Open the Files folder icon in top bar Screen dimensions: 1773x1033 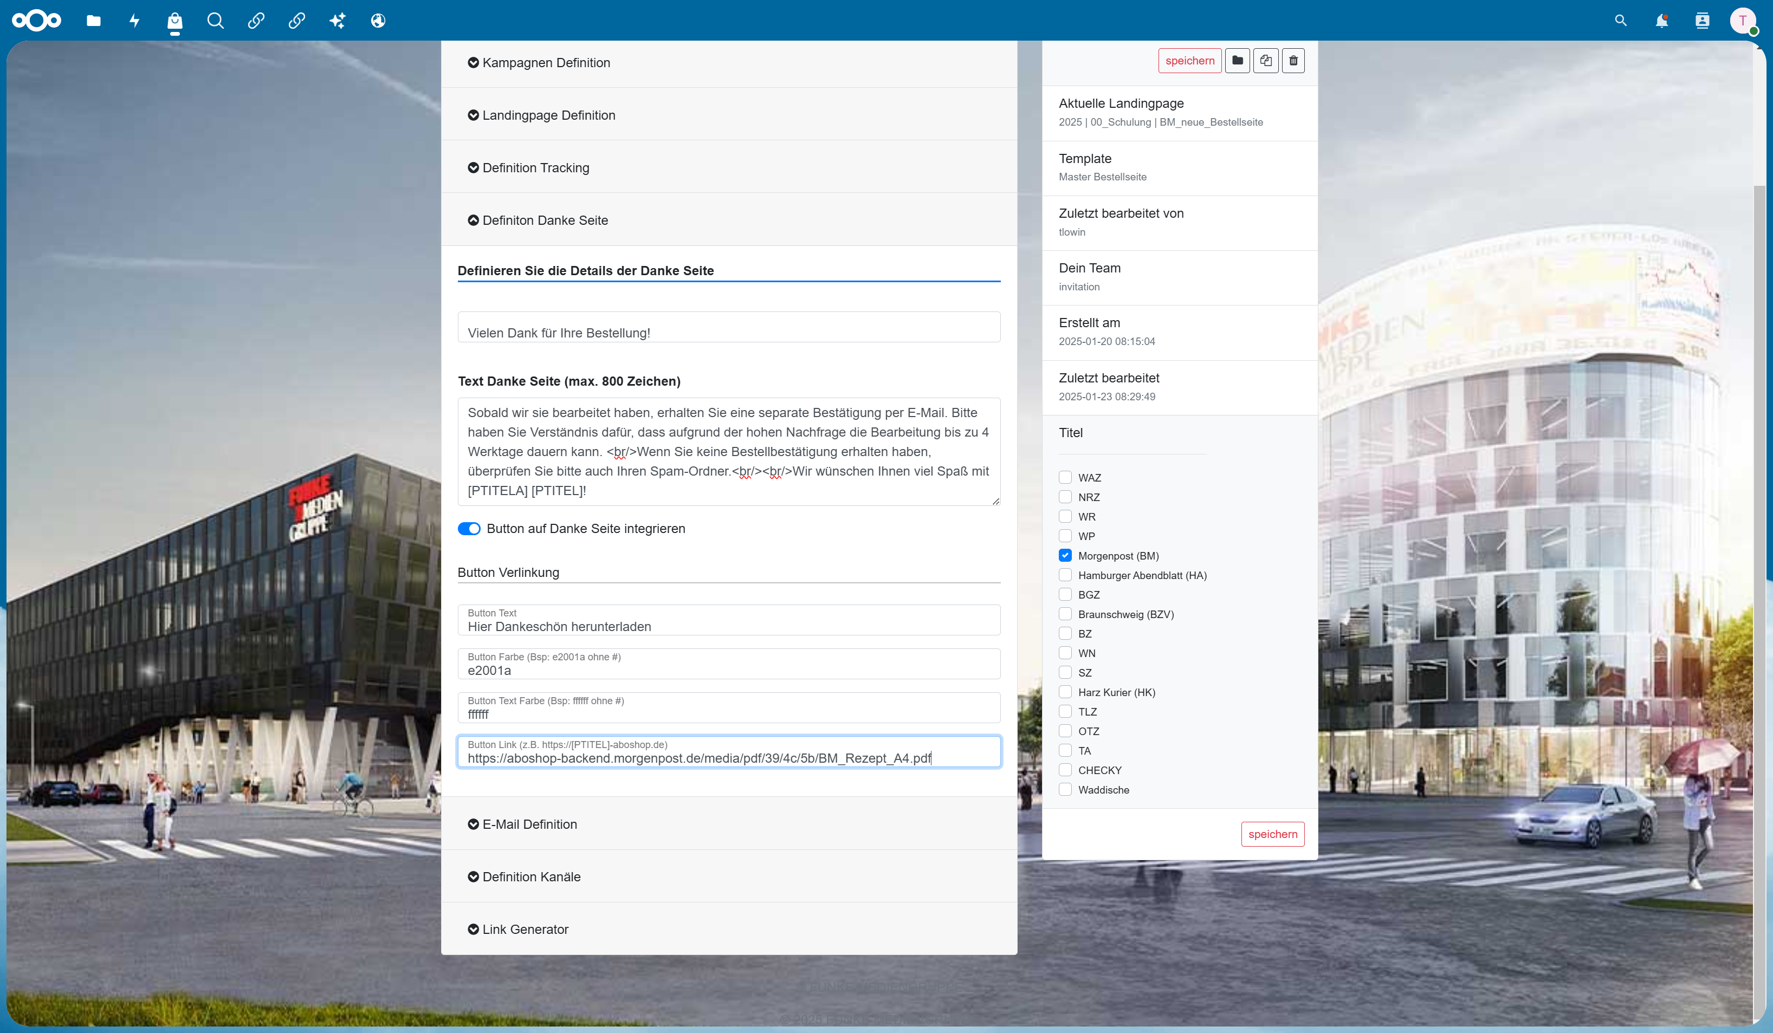click(x=94, y=21)
